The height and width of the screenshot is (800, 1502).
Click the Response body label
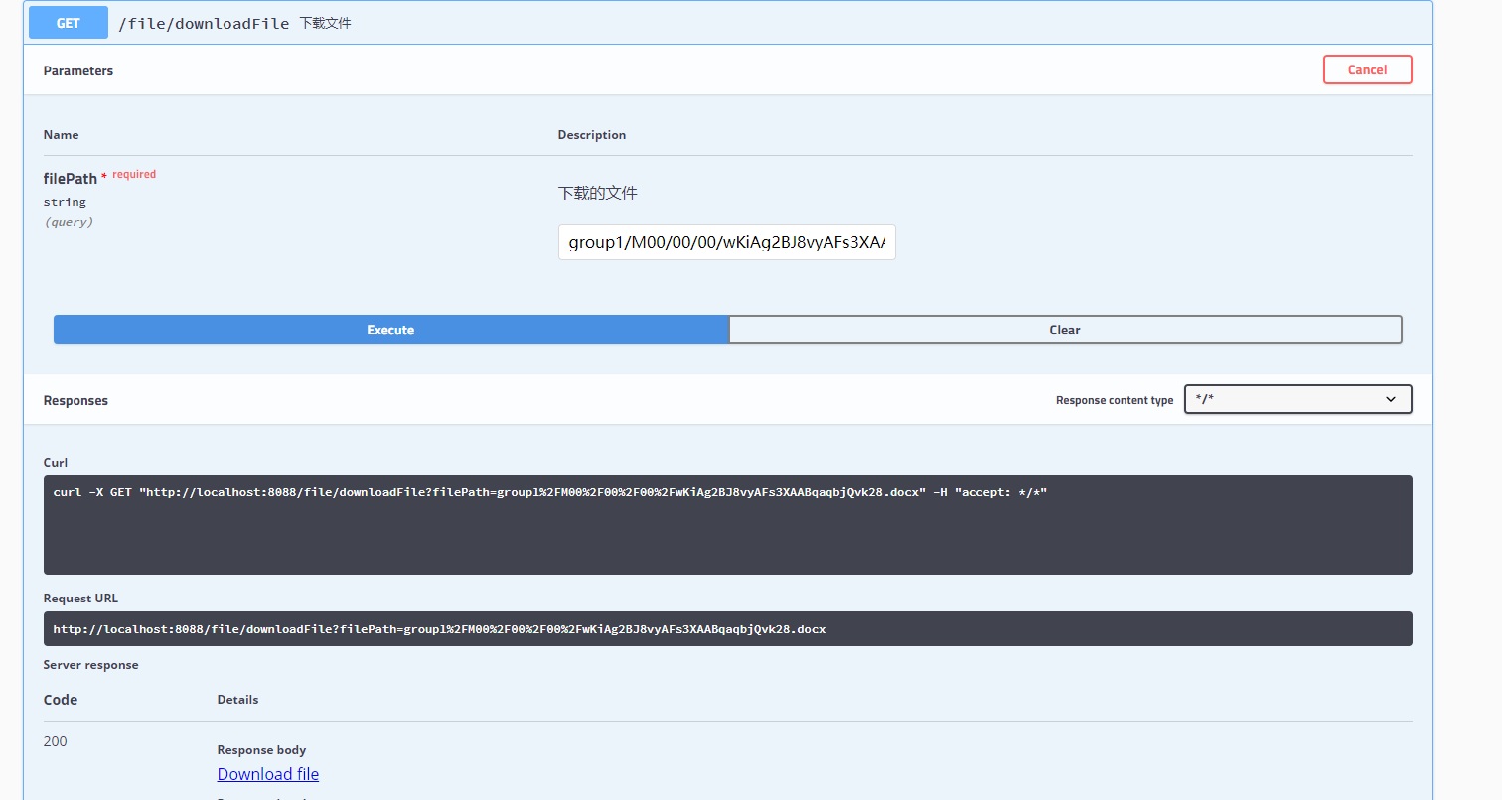[x=261, y=750]
